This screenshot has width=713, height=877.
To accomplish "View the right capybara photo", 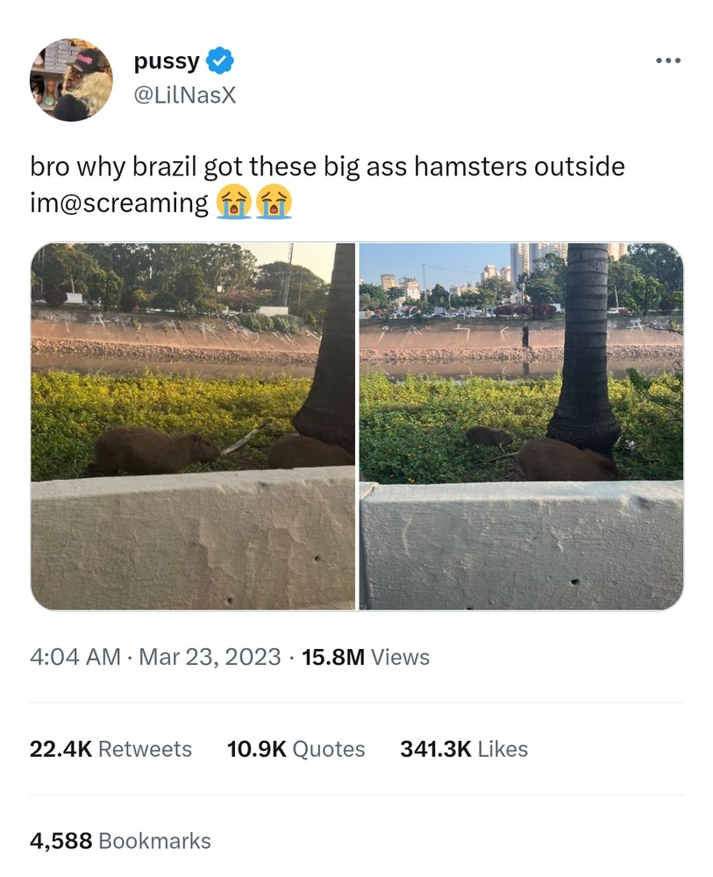I will coord(521,426).
